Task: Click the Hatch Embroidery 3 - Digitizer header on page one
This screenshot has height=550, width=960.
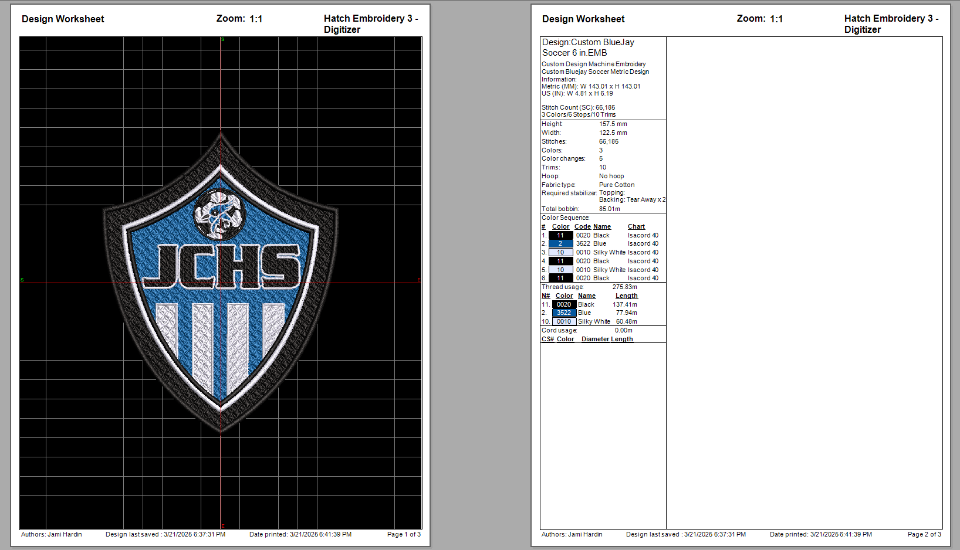Action: click(x=371, y=24)
